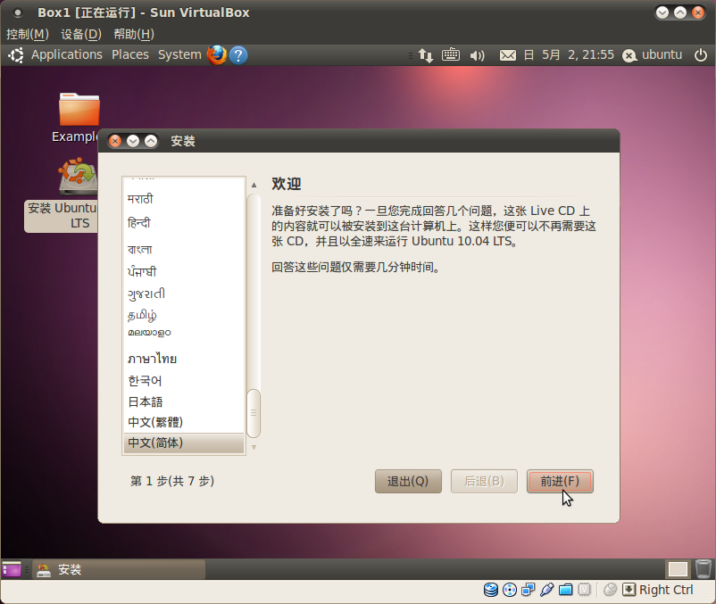Click the ubuntu user status icon
The width and height of the screenshot is (716, 604).
629,55
